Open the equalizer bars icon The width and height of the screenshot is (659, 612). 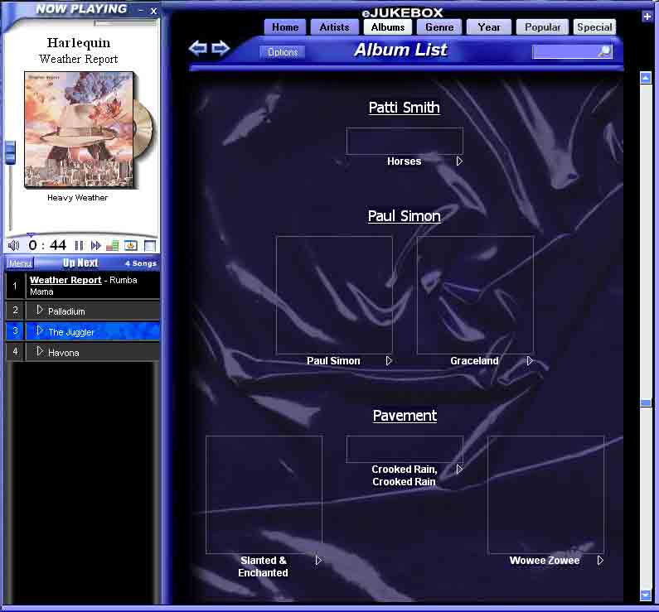112,246
